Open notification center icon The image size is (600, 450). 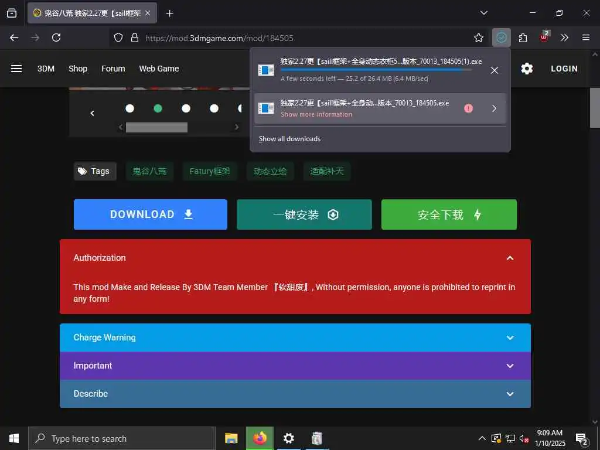pyautogui.click(x=582, y=438)
